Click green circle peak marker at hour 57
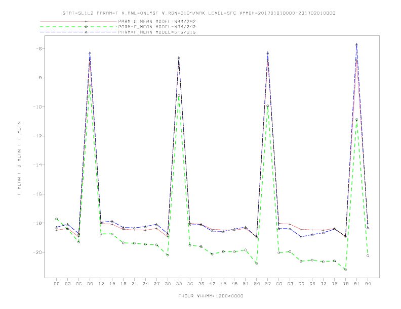Image resolution: width=401 pixels, height=309 pixels. click(x=268, y=106)
